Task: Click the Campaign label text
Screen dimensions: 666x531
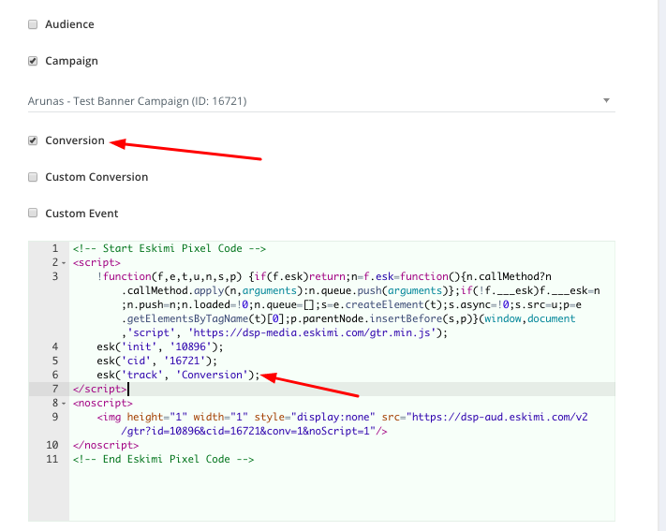Action: [71, 61]
